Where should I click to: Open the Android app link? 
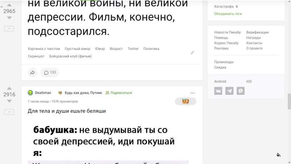220,82
